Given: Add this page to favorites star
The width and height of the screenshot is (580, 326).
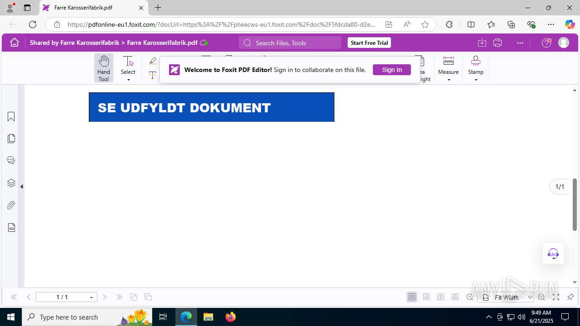Looking at the screenshot, I should click(425, 24).
